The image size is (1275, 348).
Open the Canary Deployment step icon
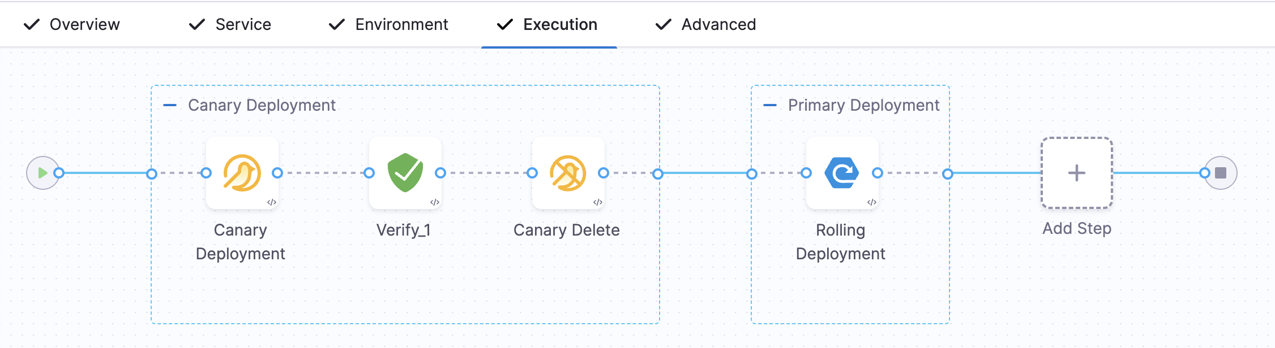(x=242, y=173)
